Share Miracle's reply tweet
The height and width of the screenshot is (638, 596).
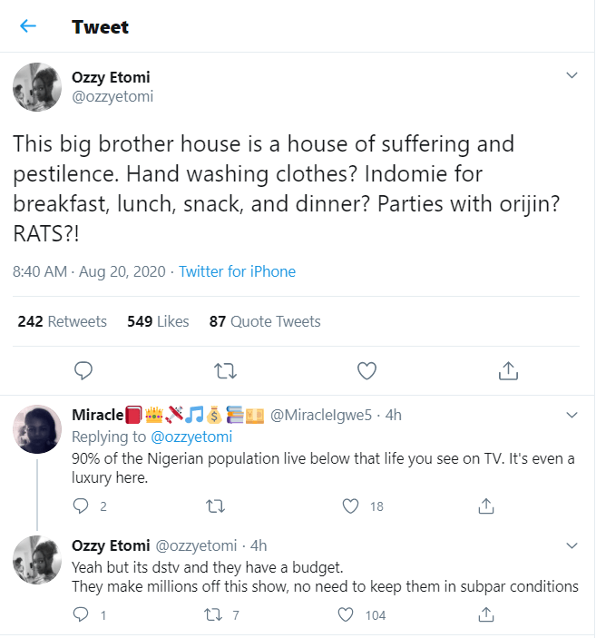coord(486,506)
